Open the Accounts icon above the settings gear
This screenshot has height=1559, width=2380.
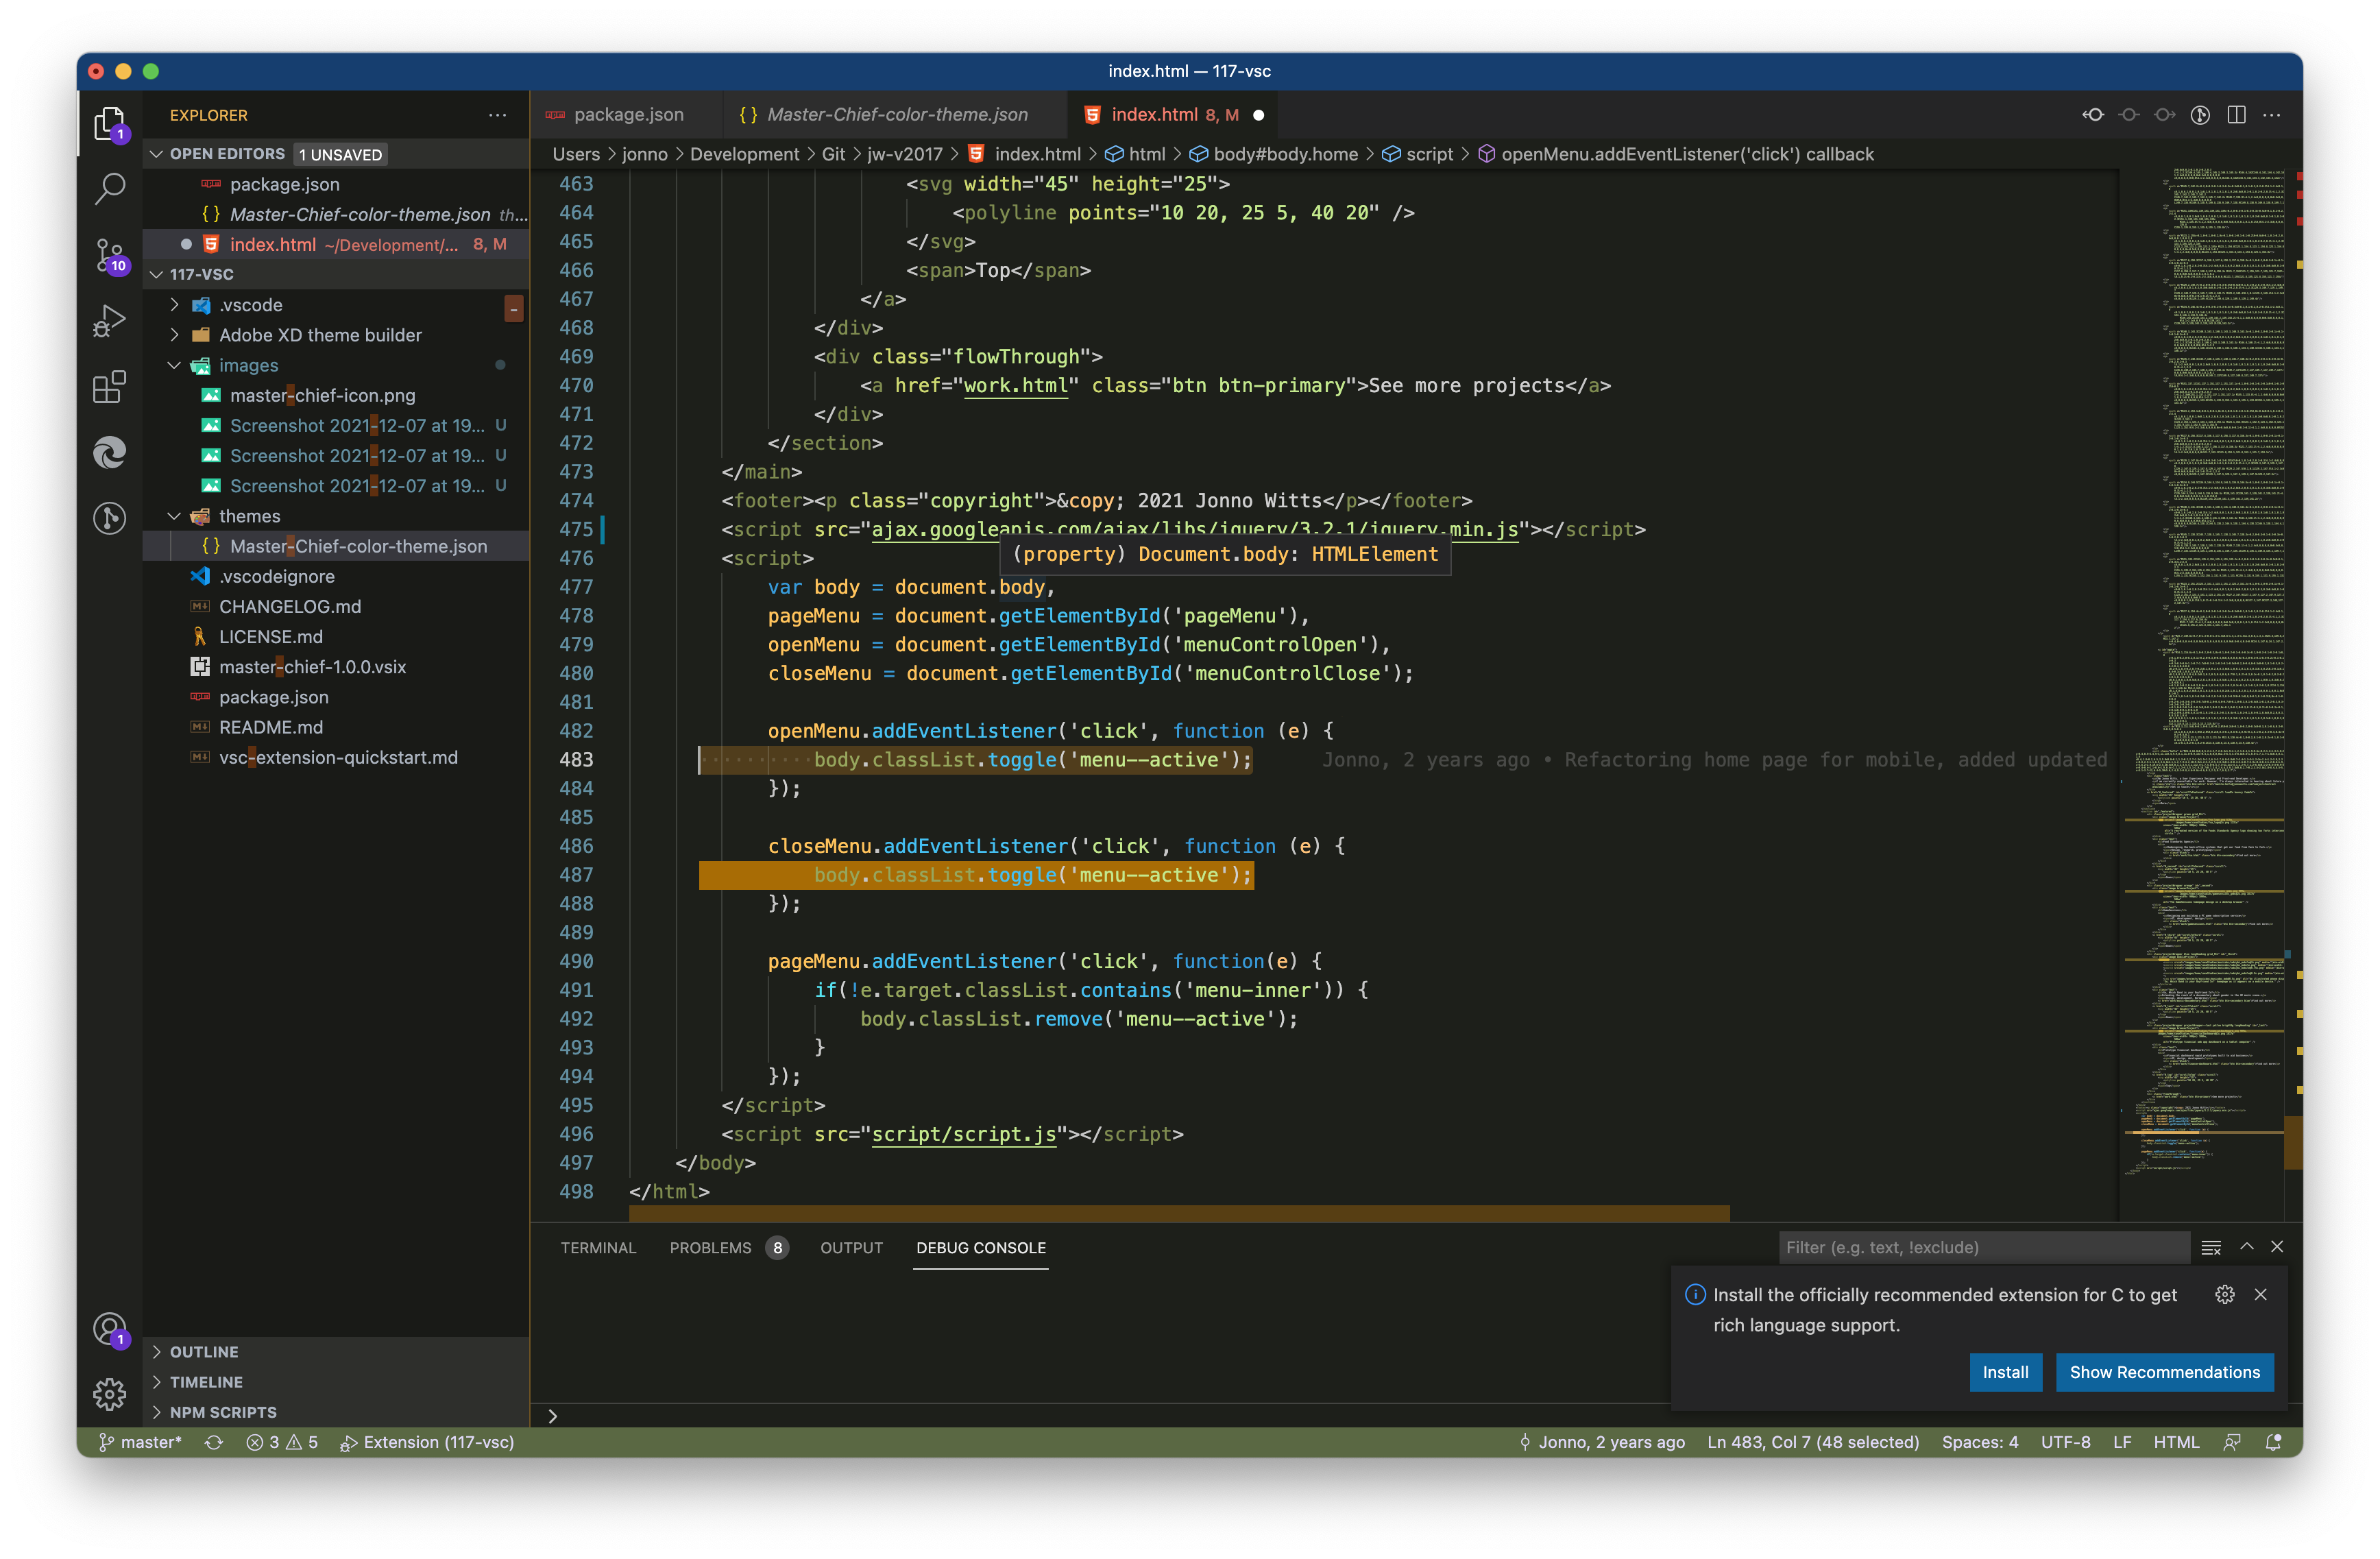click(110, 1330)
